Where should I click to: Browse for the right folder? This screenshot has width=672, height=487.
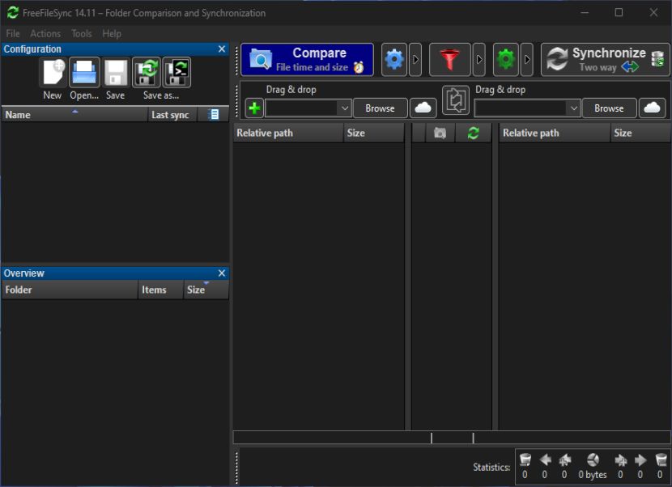coord(609,108)
